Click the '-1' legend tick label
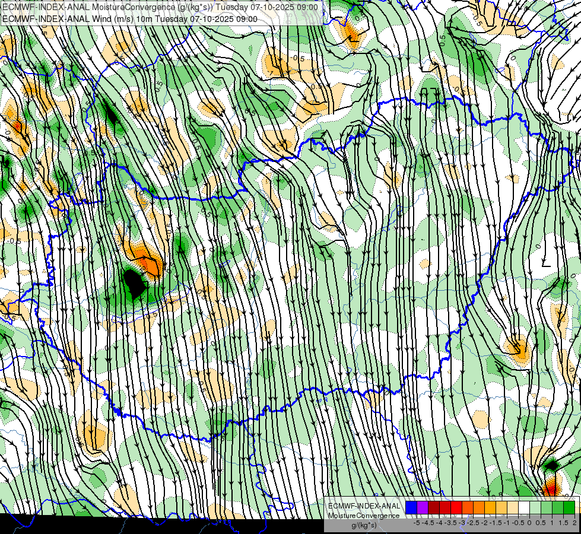This screenshot has width=581, height=534. coord(507,523)
